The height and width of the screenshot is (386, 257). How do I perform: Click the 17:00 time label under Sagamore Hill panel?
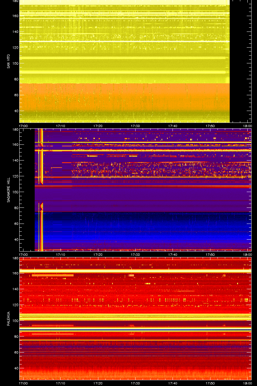click(23, 255)
